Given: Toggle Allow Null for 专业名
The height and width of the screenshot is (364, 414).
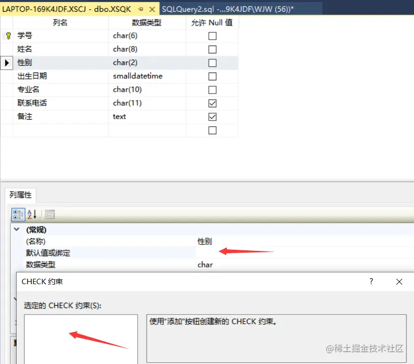Looking at the screenshot, I should pos(212,90).
